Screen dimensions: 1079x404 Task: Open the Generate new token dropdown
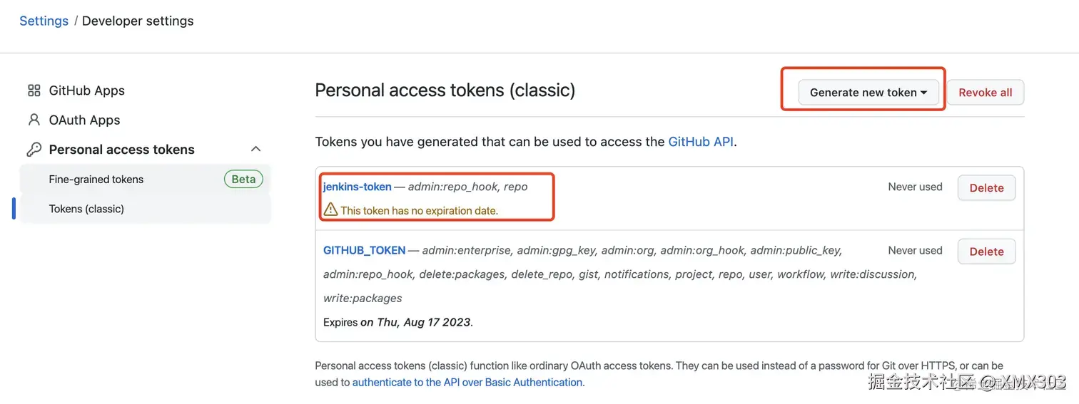[x=868, y=93]
